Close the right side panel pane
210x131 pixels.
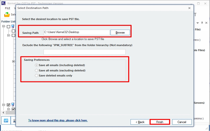[206, 23]
